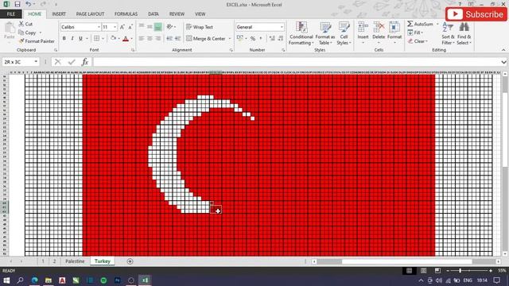The image size is (509, 286).
Task: Open the Borders dropdown arrow
Action: (x=103, y=39)
